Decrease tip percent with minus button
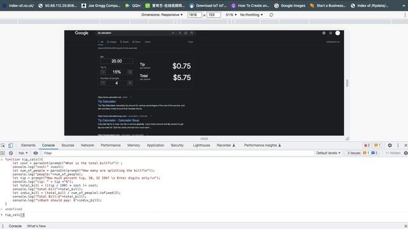 click(x=103, y=72)
